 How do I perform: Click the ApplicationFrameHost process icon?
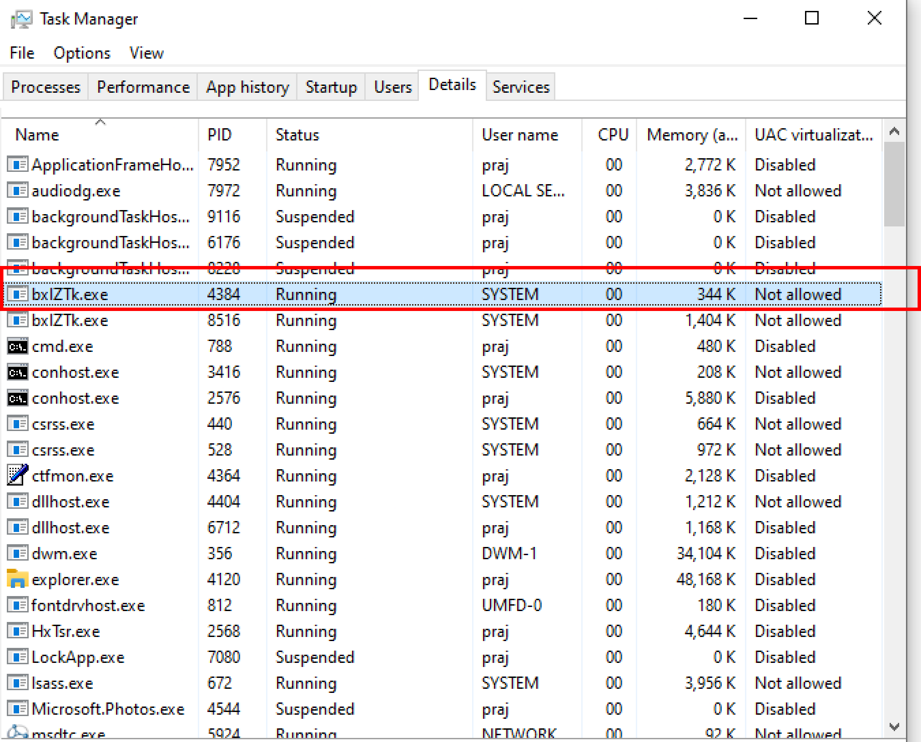pos(18,165)
